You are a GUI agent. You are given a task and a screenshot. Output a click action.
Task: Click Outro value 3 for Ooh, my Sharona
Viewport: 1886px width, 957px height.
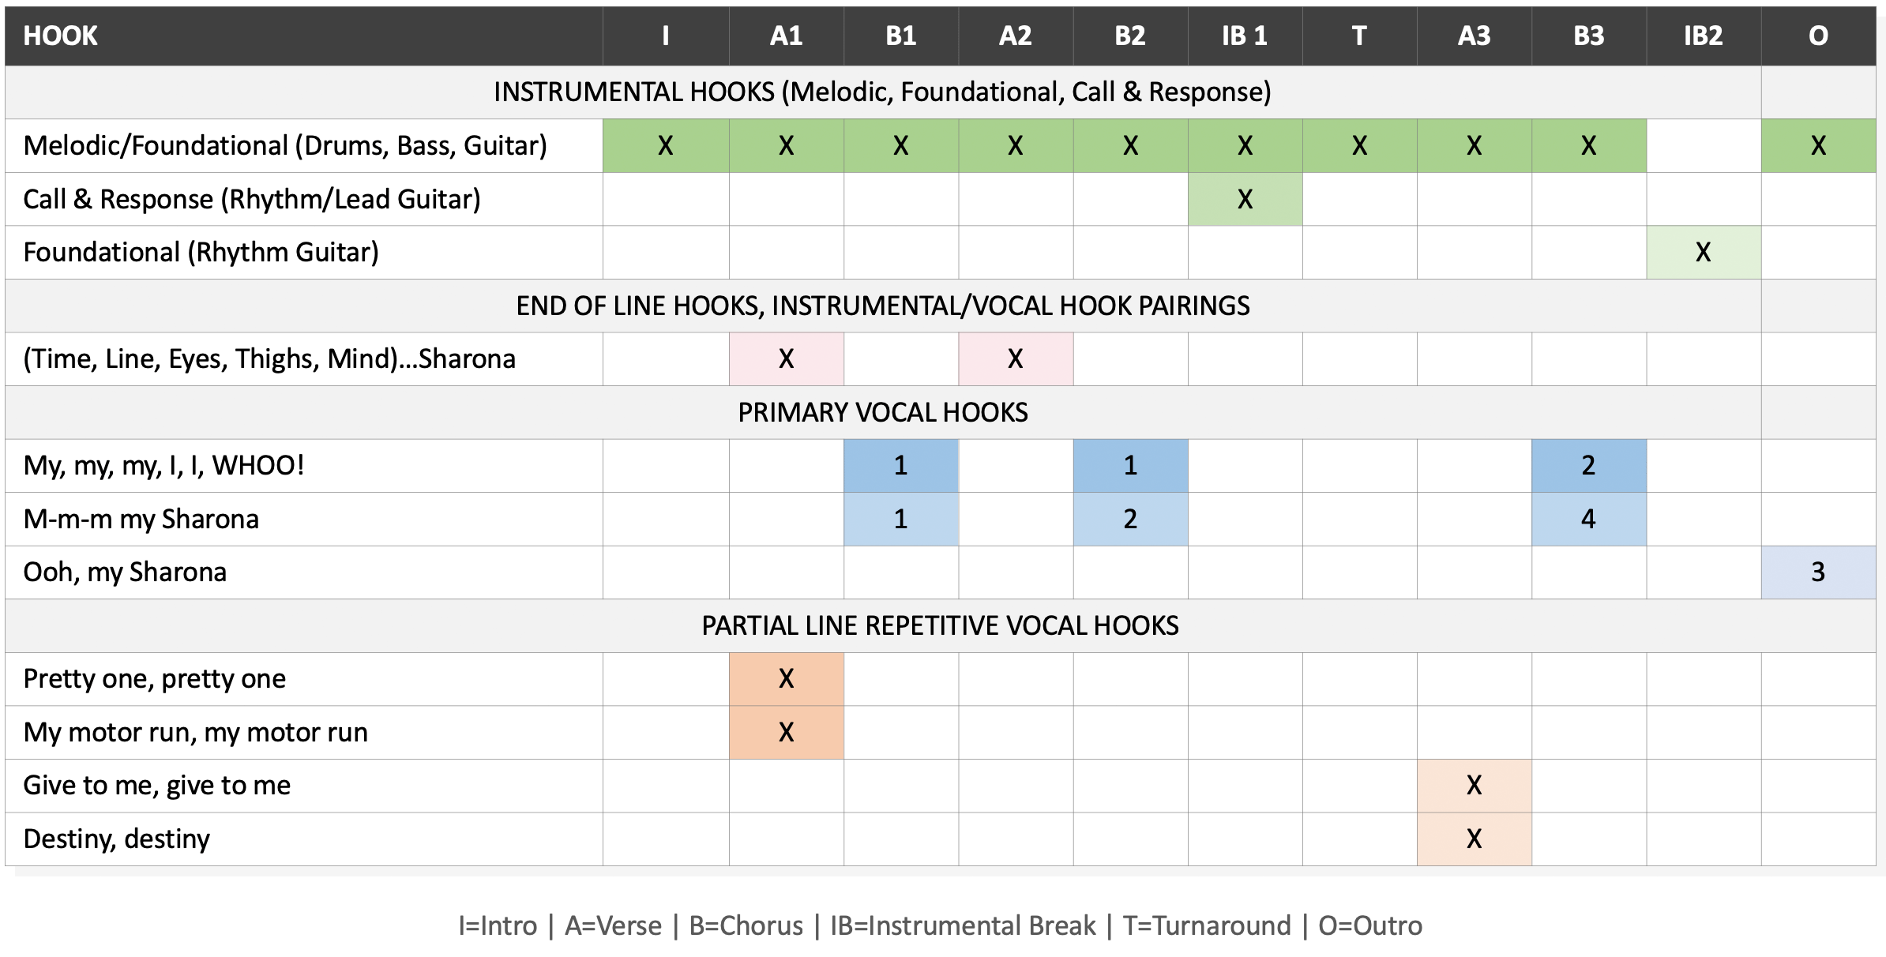point(1818,572)
